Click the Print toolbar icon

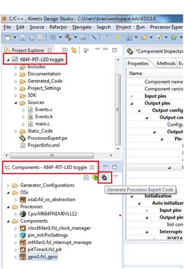tap(40, 37)
